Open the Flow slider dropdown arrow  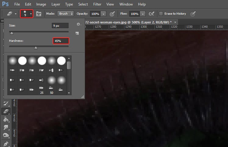143,14
